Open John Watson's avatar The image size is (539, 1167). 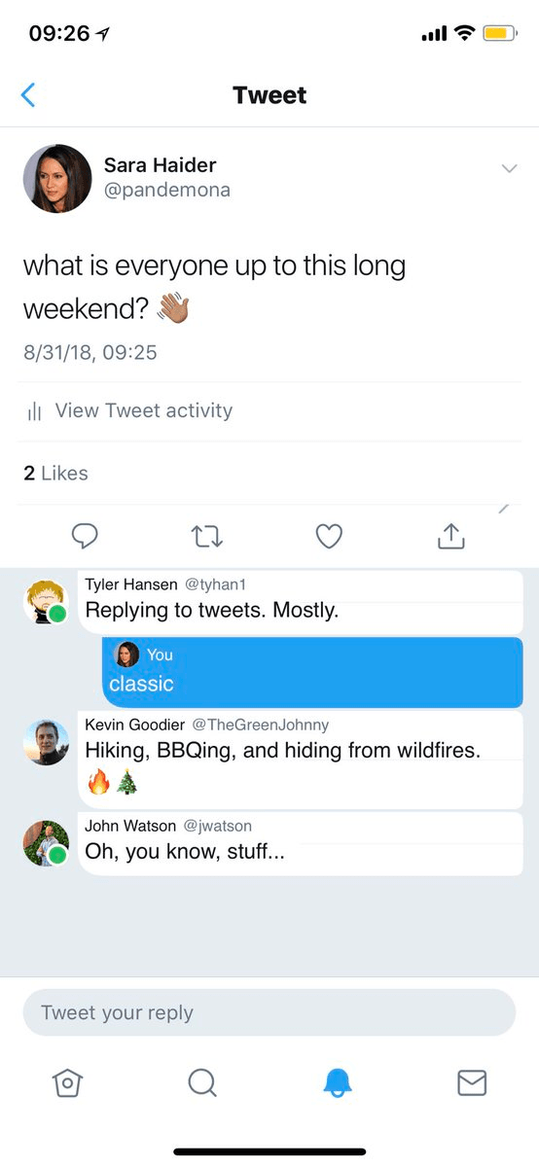(46, 843)
